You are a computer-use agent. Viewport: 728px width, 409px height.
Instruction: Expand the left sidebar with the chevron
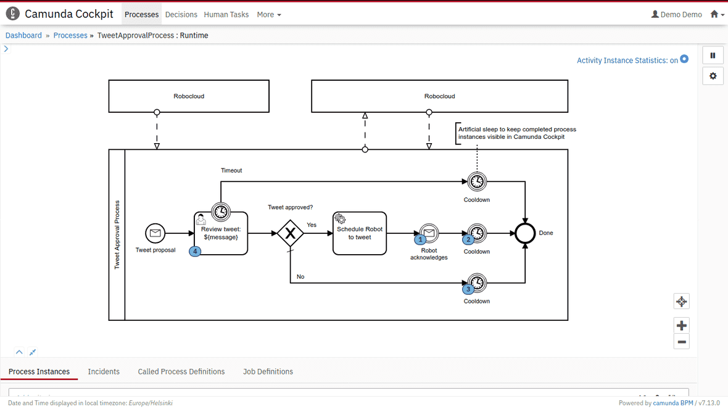(x=6, y=48)
